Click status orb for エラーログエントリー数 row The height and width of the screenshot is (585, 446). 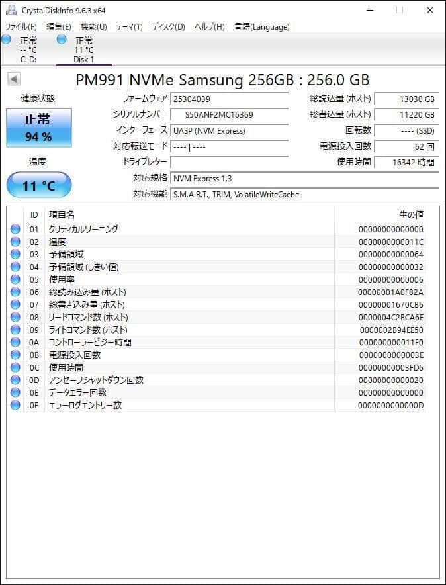(15, 405)
